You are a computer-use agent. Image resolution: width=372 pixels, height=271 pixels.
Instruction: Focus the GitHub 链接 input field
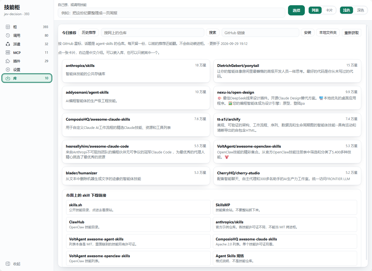260,32
